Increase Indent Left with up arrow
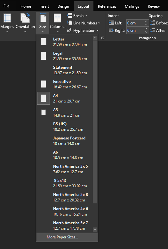The image size is (168, 249). (146, 22)
